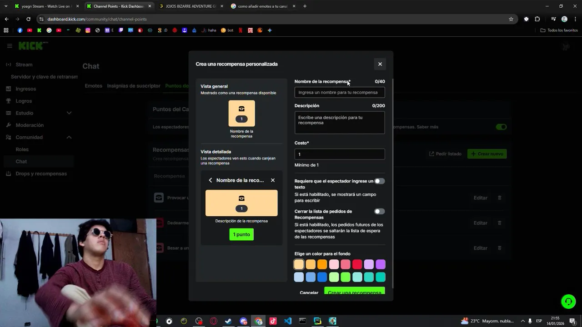The image size is (582, 327).
Task: Click the Nombre de la recompensa input field
Action: 340,93
